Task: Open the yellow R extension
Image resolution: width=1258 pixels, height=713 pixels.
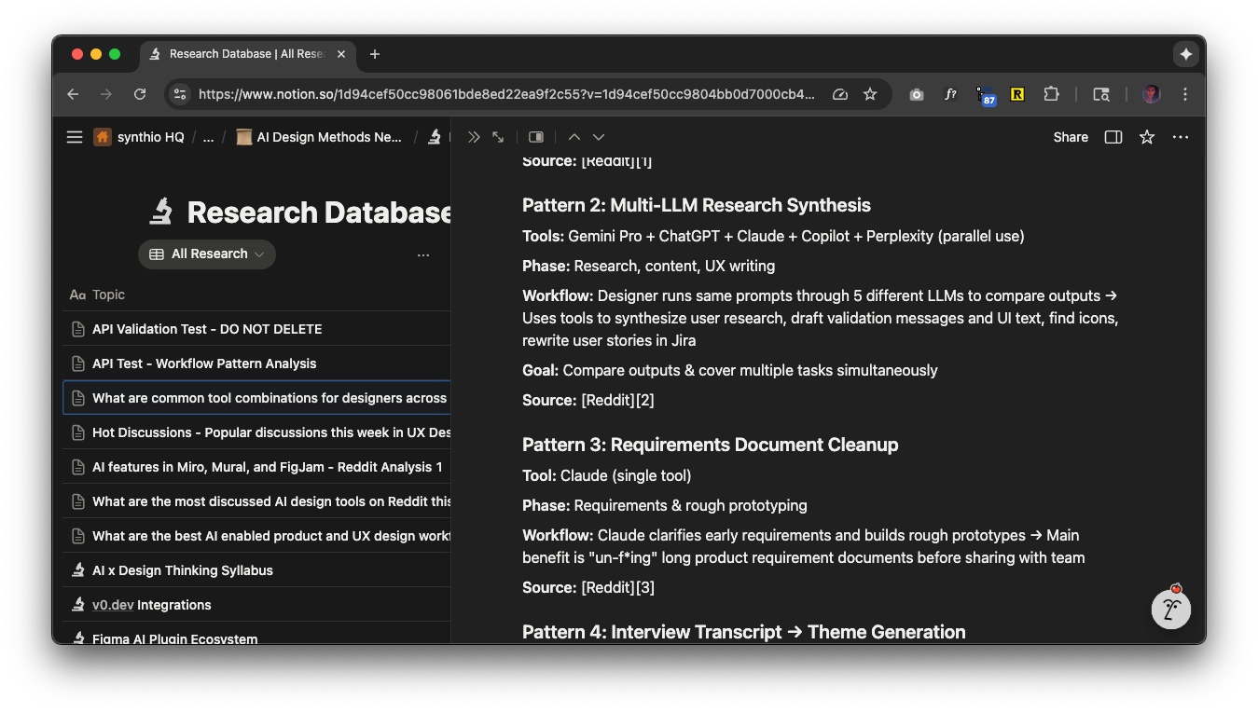Action: coord(1017,94)
